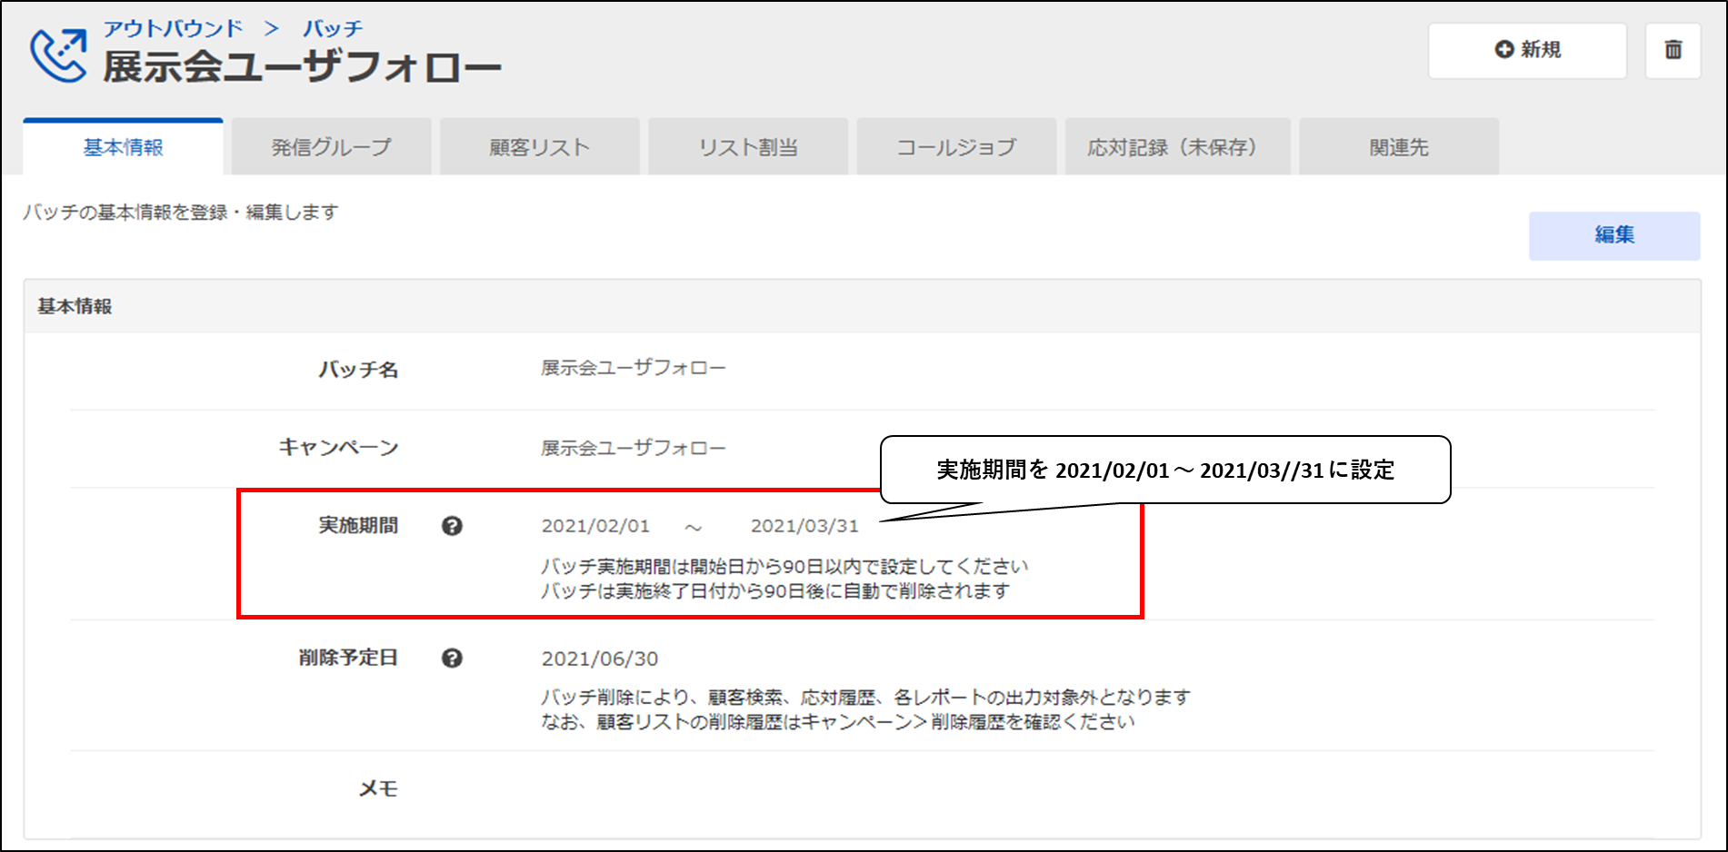The width and height of the screenshot is (1728, 852).
Task: Click the trash delete icon button
Action: [1673, 50]
